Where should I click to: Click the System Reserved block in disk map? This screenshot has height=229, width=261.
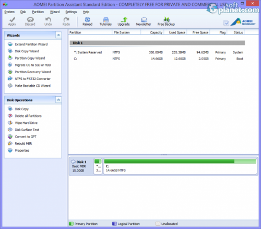coord(98,166)
